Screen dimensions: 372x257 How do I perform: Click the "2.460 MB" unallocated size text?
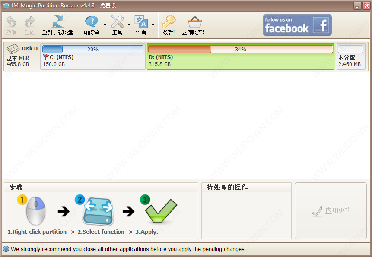coord(350,64)
